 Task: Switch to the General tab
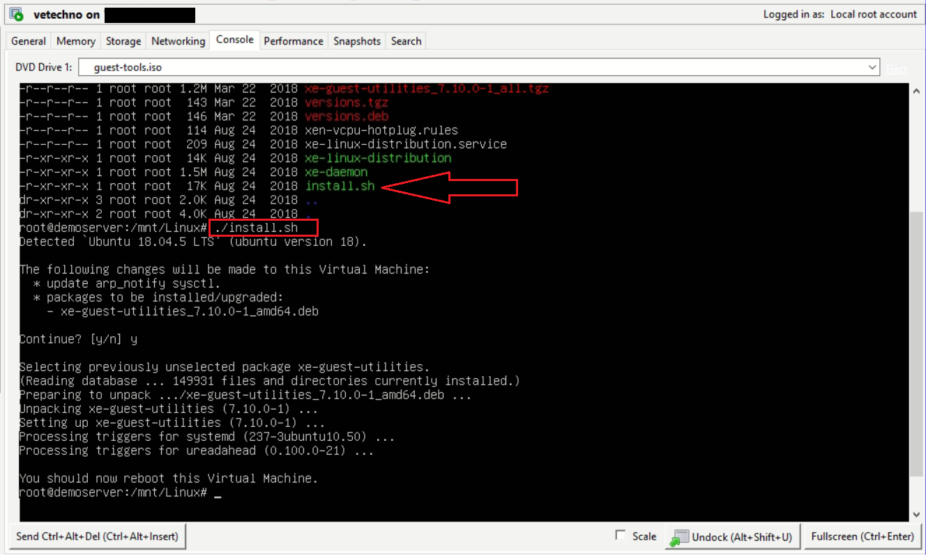pyautogui.click(x=28, y=41)
